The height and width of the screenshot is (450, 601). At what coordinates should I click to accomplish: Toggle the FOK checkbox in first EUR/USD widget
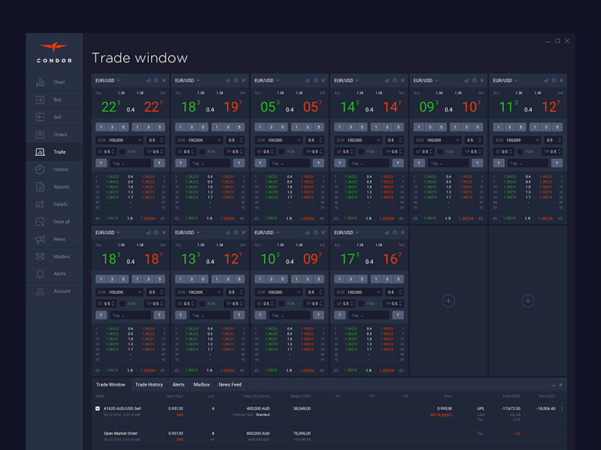[x=122, y=151]
